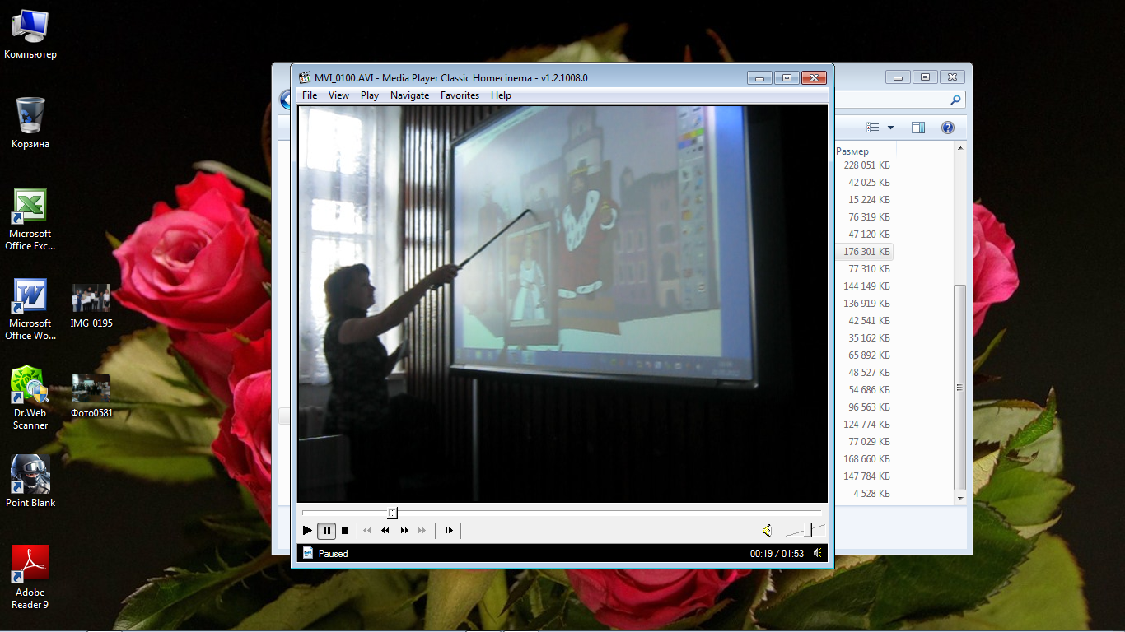Screen dimensions: 1125x632
Task: Select the row with size 76 319 КБ
Action: pyautogui.click(x=869, y=217)
